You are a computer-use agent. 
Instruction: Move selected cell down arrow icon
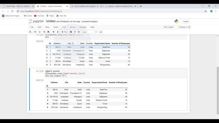click(x=58, y=32)
